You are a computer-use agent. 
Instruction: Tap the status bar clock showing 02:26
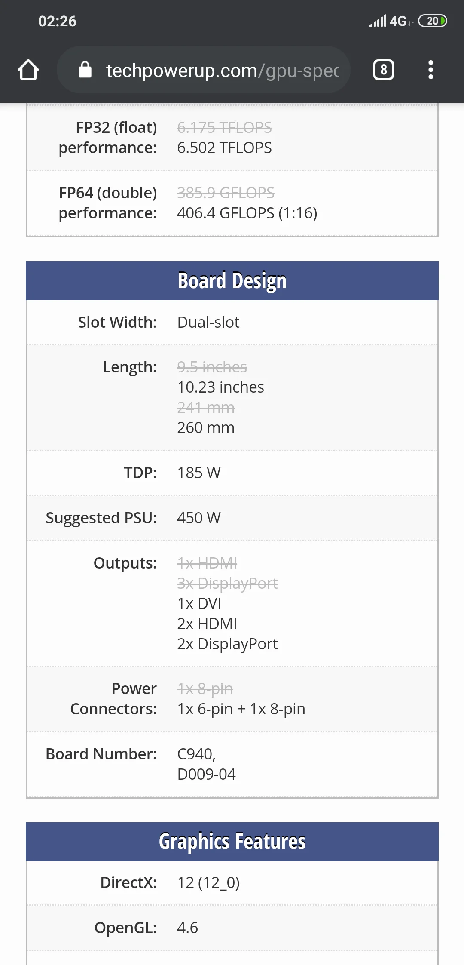(x=58, y=21)
